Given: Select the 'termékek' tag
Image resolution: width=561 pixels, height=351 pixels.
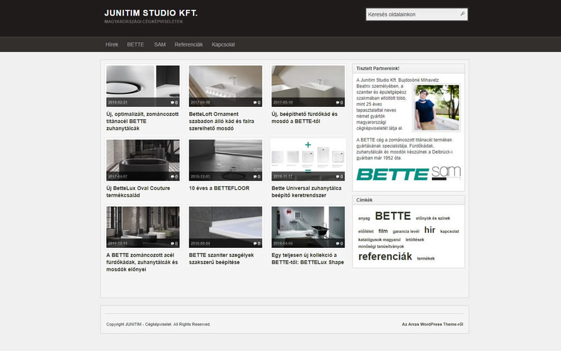Looking at the screenshot, I should click(426, 259).
